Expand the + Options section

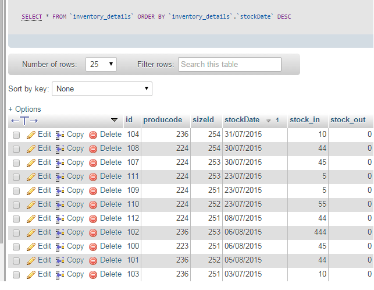click(24, 109)
